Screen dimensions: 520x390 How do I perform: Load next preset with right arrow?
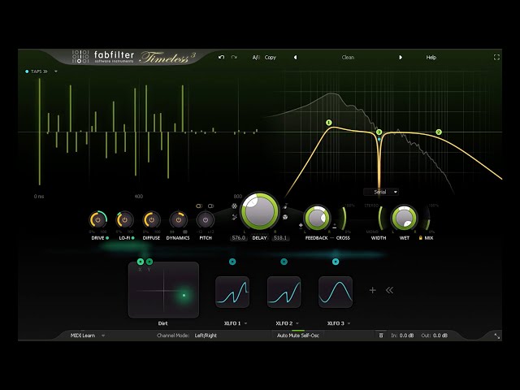(x=401, y=58)
